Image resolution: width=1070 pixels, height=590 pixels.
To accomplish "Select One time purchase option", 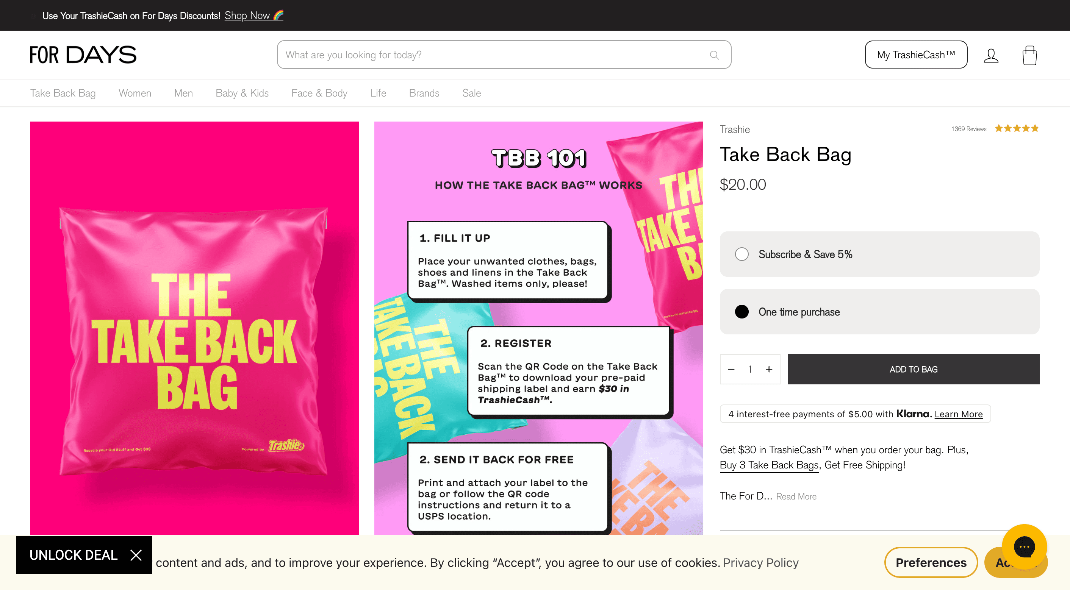I will 879,312.
